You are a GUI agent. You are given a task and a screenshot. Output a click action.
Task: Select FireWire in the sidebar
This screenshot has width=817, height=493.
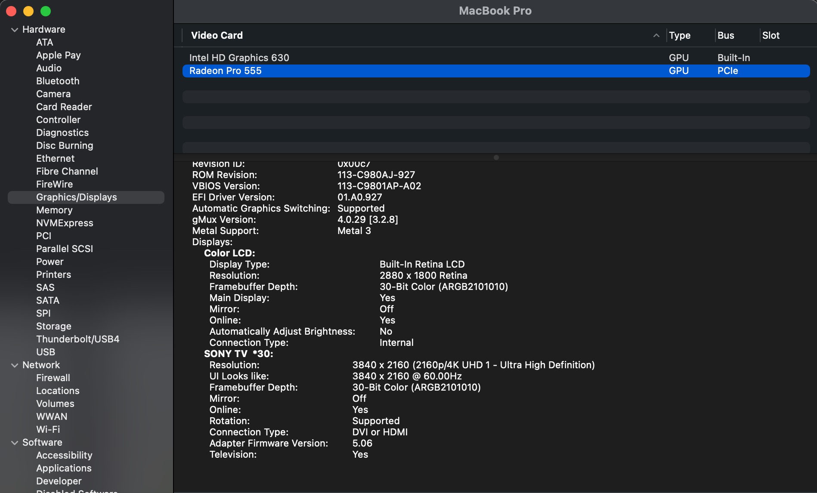(x=55, y=184)
